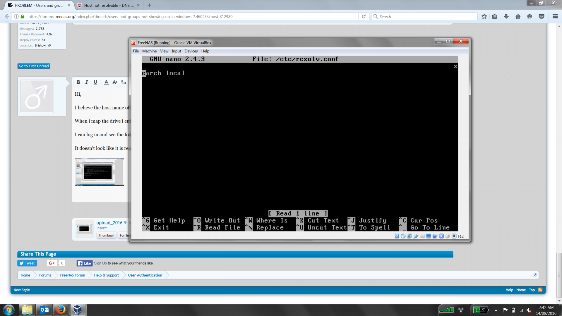Click the attached screenshot thumbnail in post

[x=100, y=172]
